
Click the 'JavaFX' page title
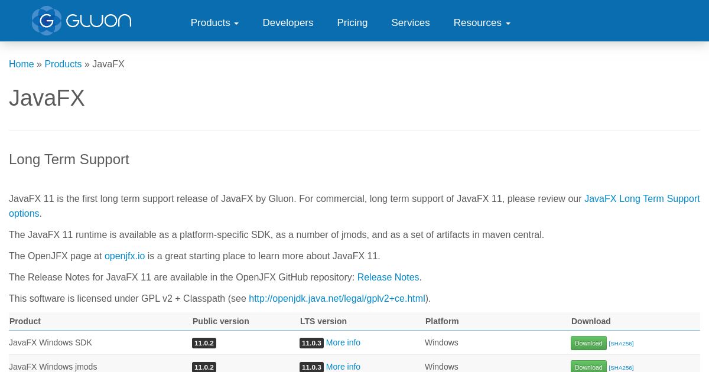pos(47,98)
